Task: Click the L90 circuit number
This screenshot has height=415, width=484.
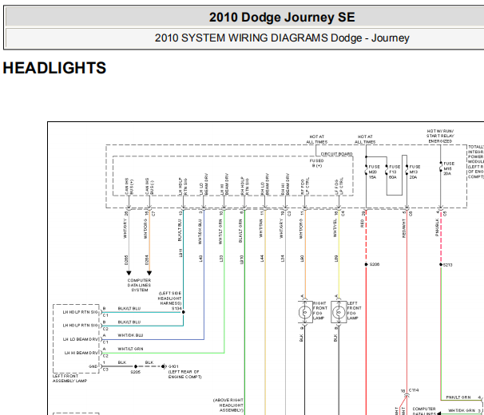Action: [x=302, y=259]
